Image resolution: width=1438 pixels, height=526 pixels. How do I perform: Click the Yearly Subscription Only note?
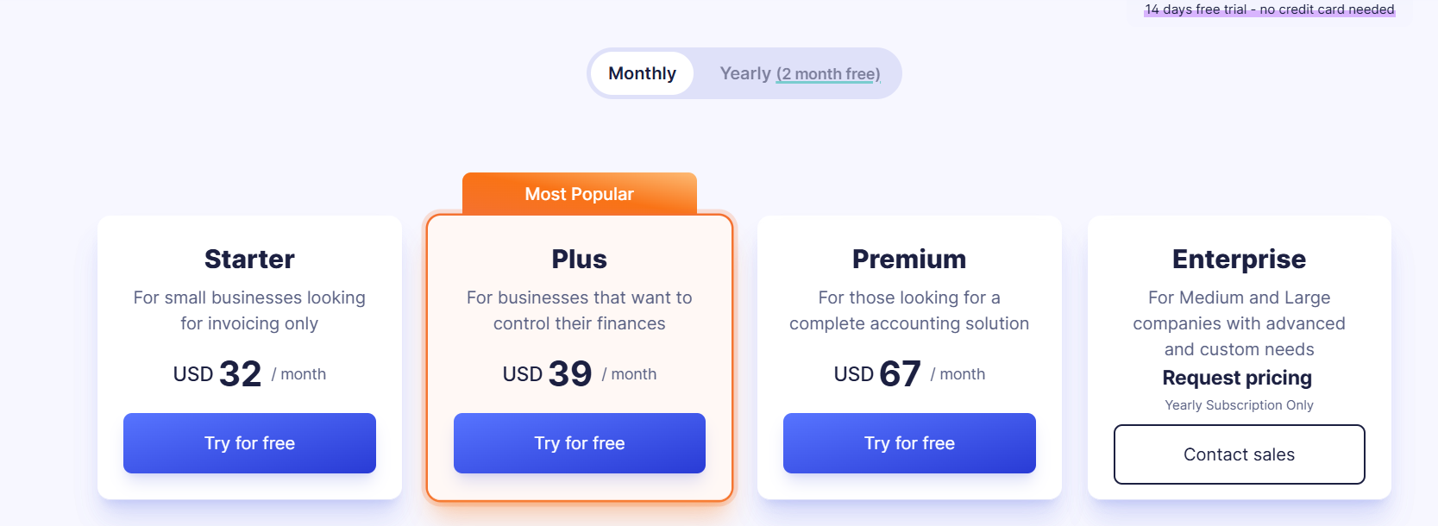click(x=1239, y=405)
